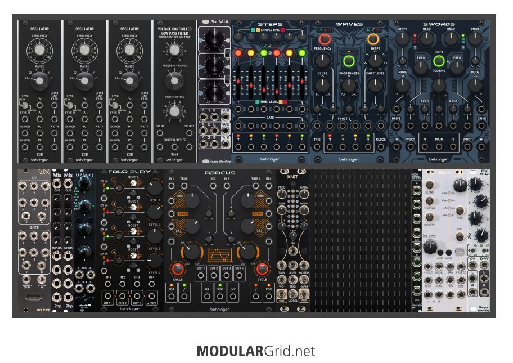
Task: Click the red ring button above Frequency on WAVES
Action: pyautogui.click(x=325, y=39)
